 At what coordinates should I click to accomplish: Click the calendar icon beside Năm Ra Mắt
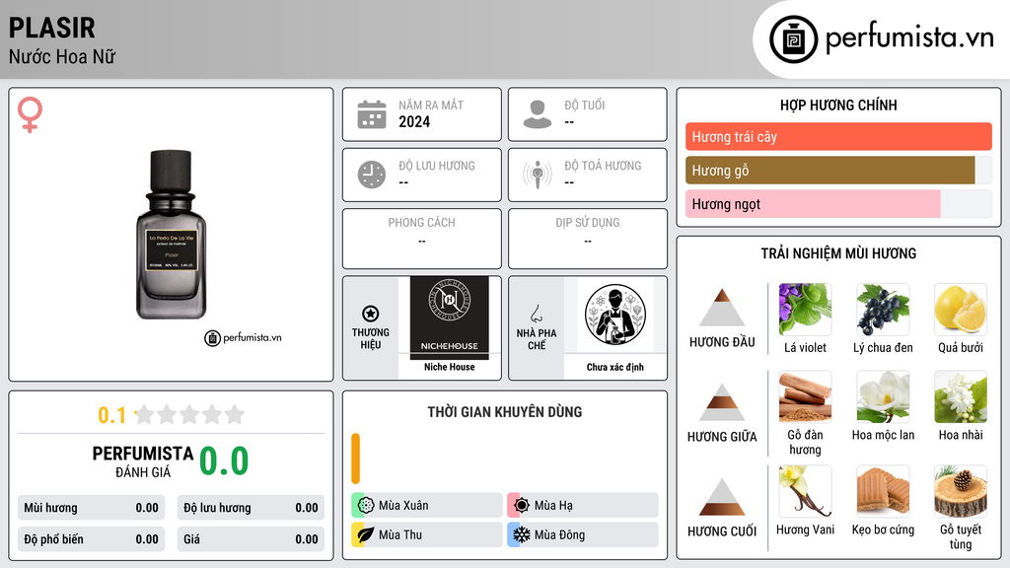pos(372,114)
